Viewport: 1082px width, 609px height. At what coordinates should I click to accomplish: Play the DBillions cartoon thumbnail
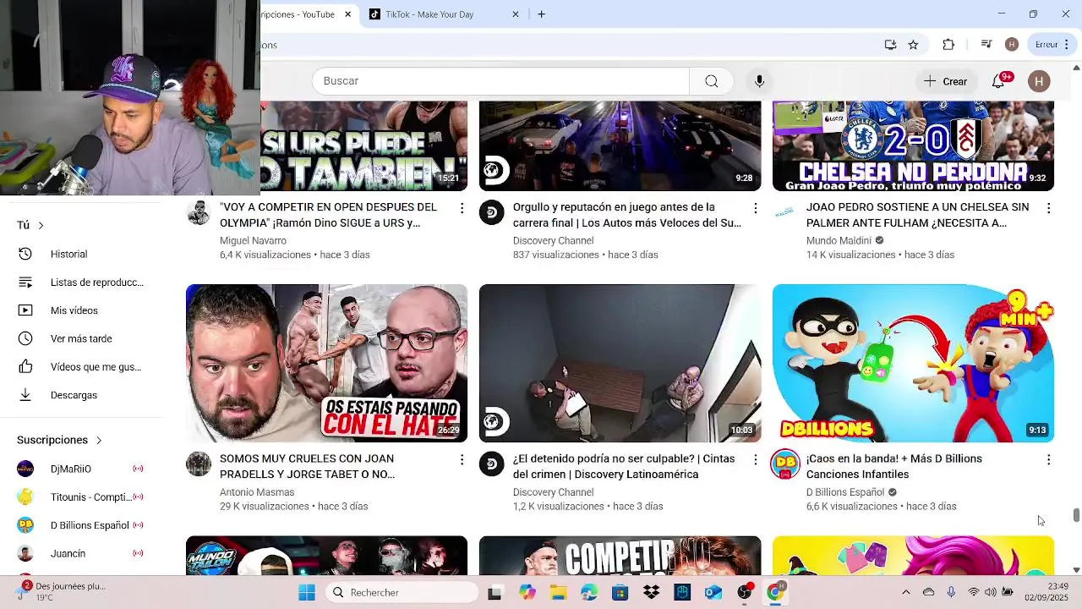913,363
